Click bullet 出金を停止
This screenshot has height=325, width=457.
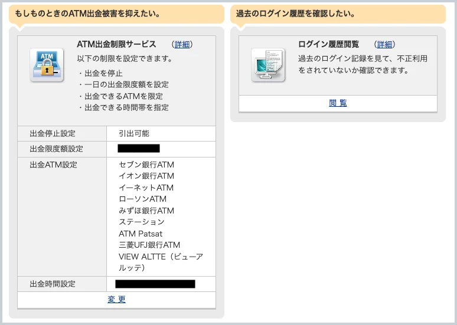pyautogui.click(x=100, y=73)
